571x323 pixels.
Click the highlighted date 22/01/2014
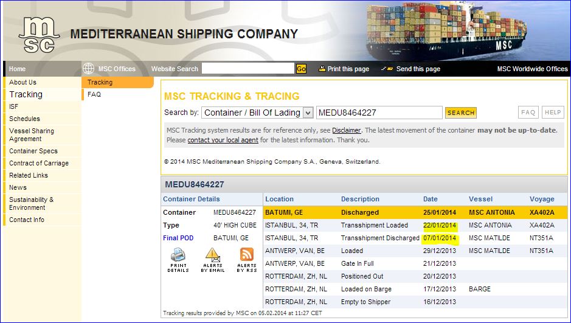(440, 226)
